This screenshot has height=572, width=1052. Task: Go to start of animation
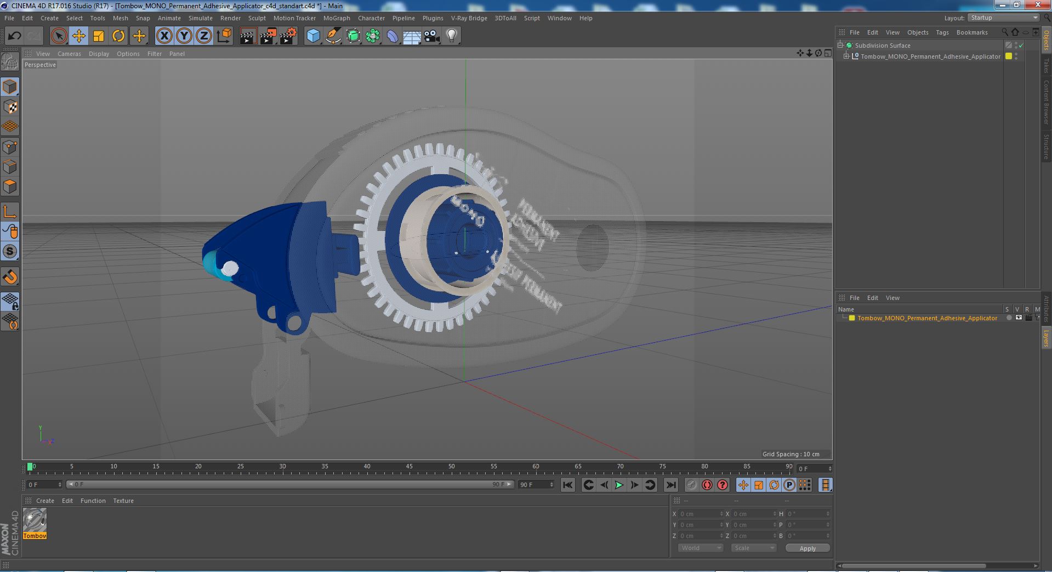point(567,485)
